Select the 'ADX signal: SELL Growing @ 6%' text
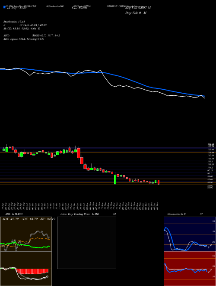216x286 pixels. tap(24, 39)
